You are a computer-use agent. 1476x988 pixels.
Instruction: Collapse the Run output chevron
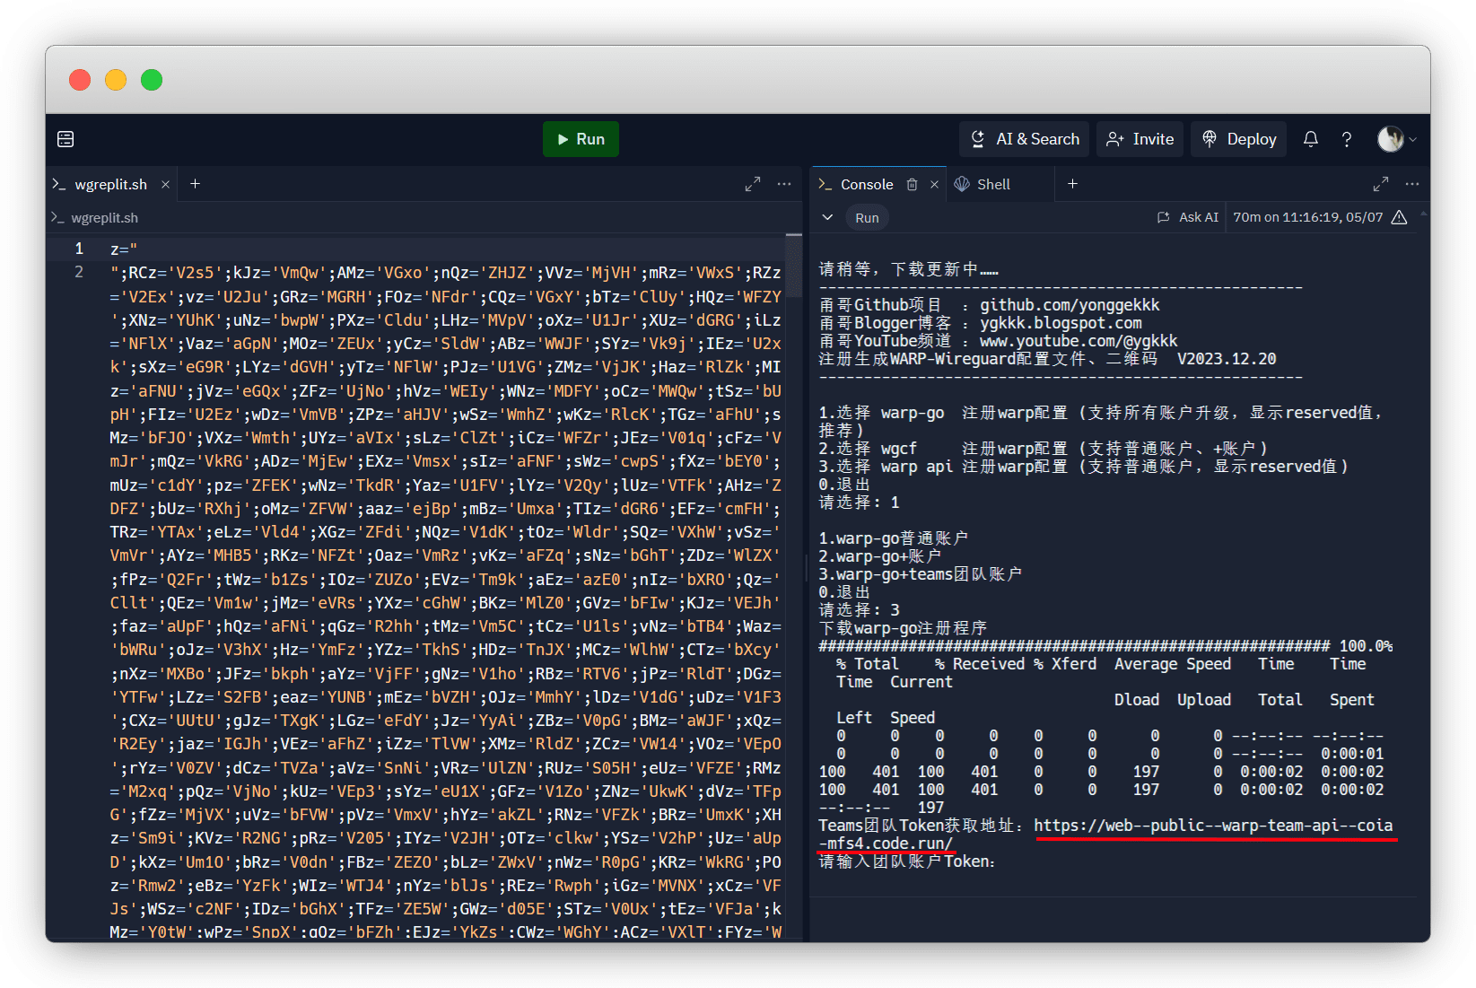point(827,217)
